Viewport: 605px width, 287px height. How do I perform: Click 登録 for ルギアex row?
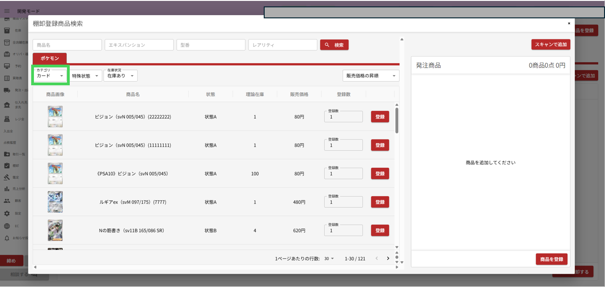380,202
